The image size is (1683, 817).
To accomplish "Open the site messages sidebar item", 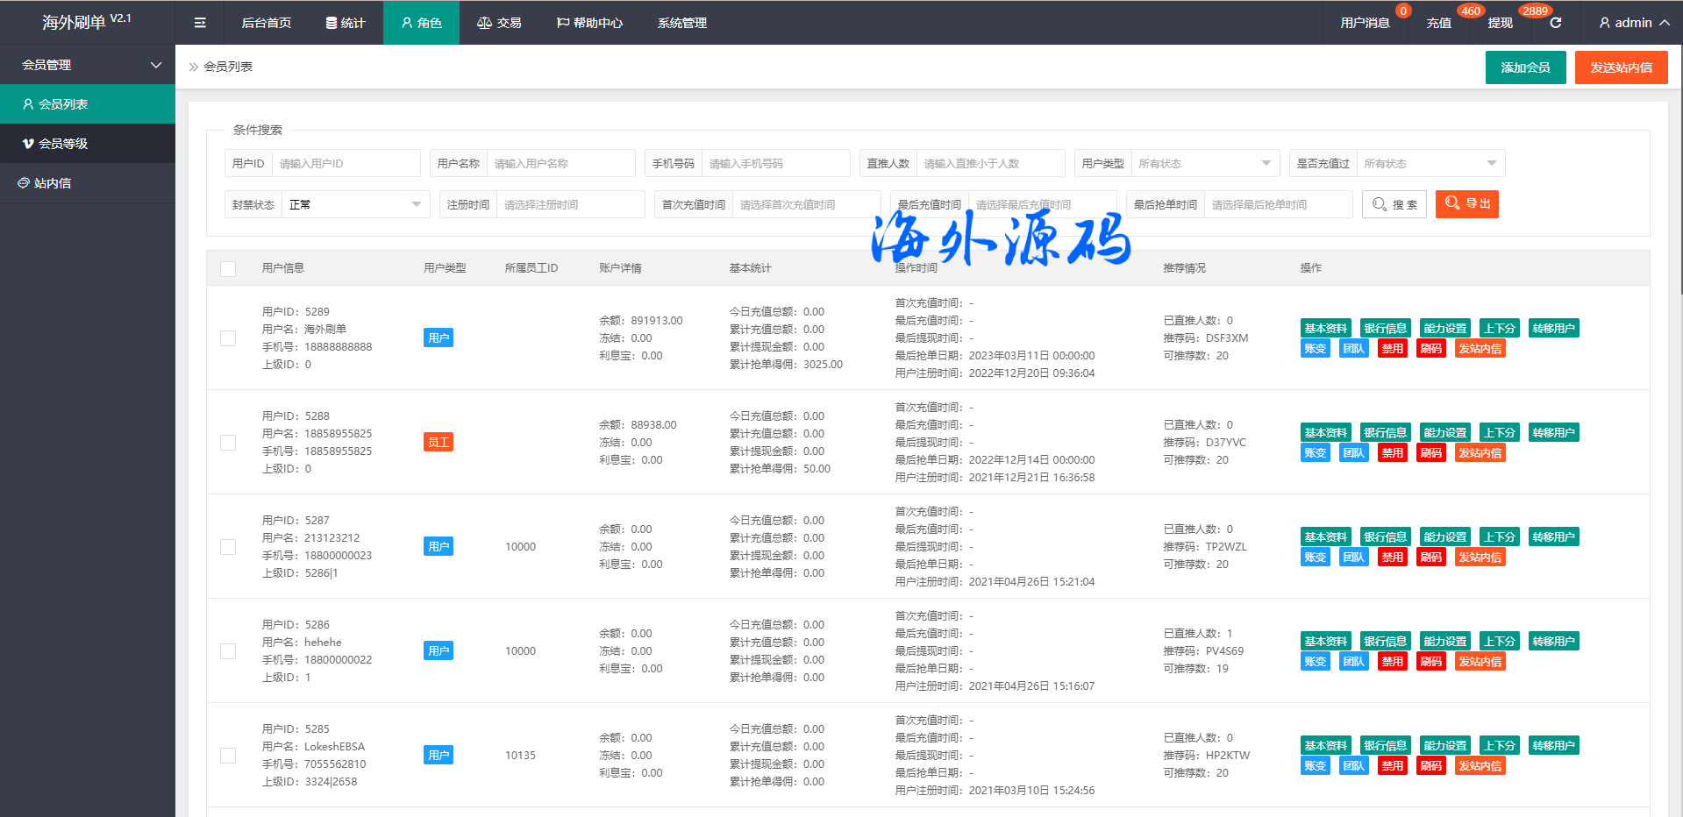I will coord(53,183).
